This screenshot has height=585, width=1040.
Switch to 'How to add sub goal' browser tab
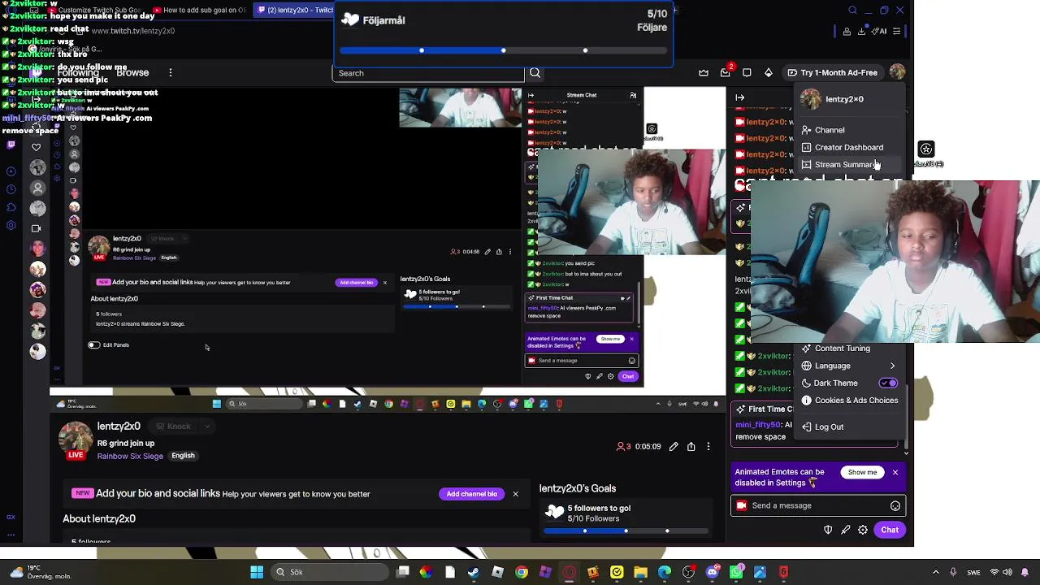coord(200,10)
